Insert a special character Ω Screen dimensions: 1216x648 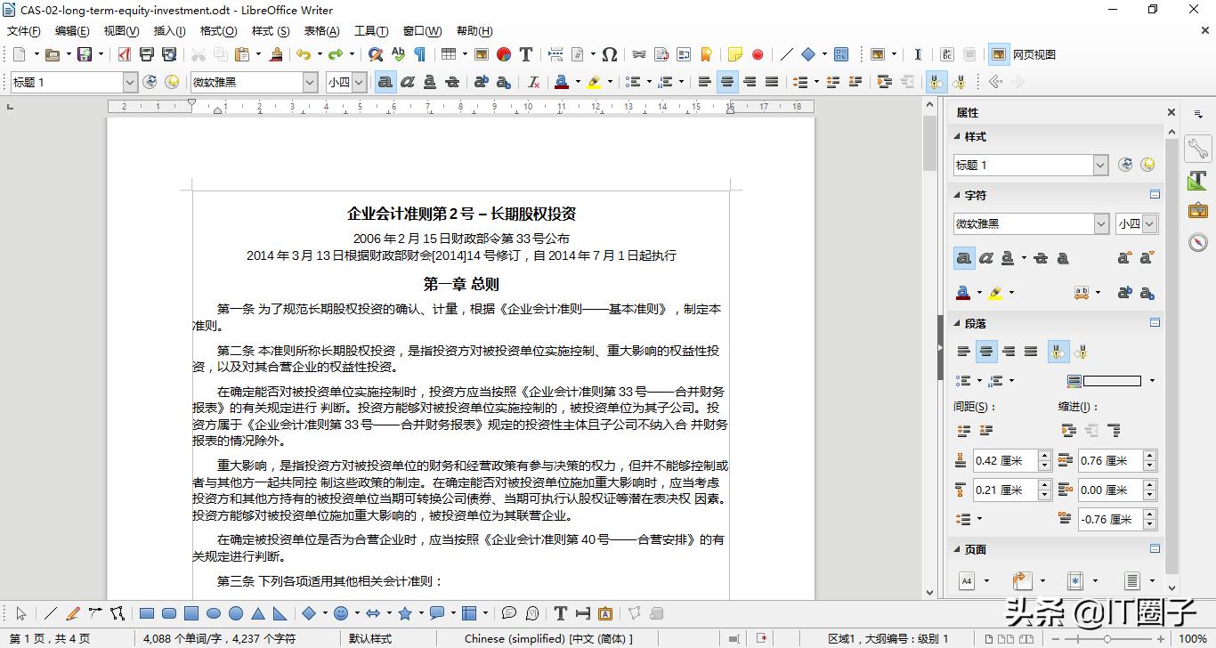pyautogui.click(x=609, y=54)
